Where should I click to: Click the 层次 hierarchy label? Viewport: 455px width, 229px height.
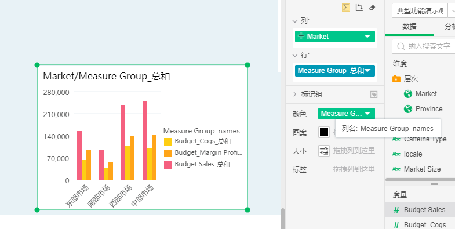[410, 79]
